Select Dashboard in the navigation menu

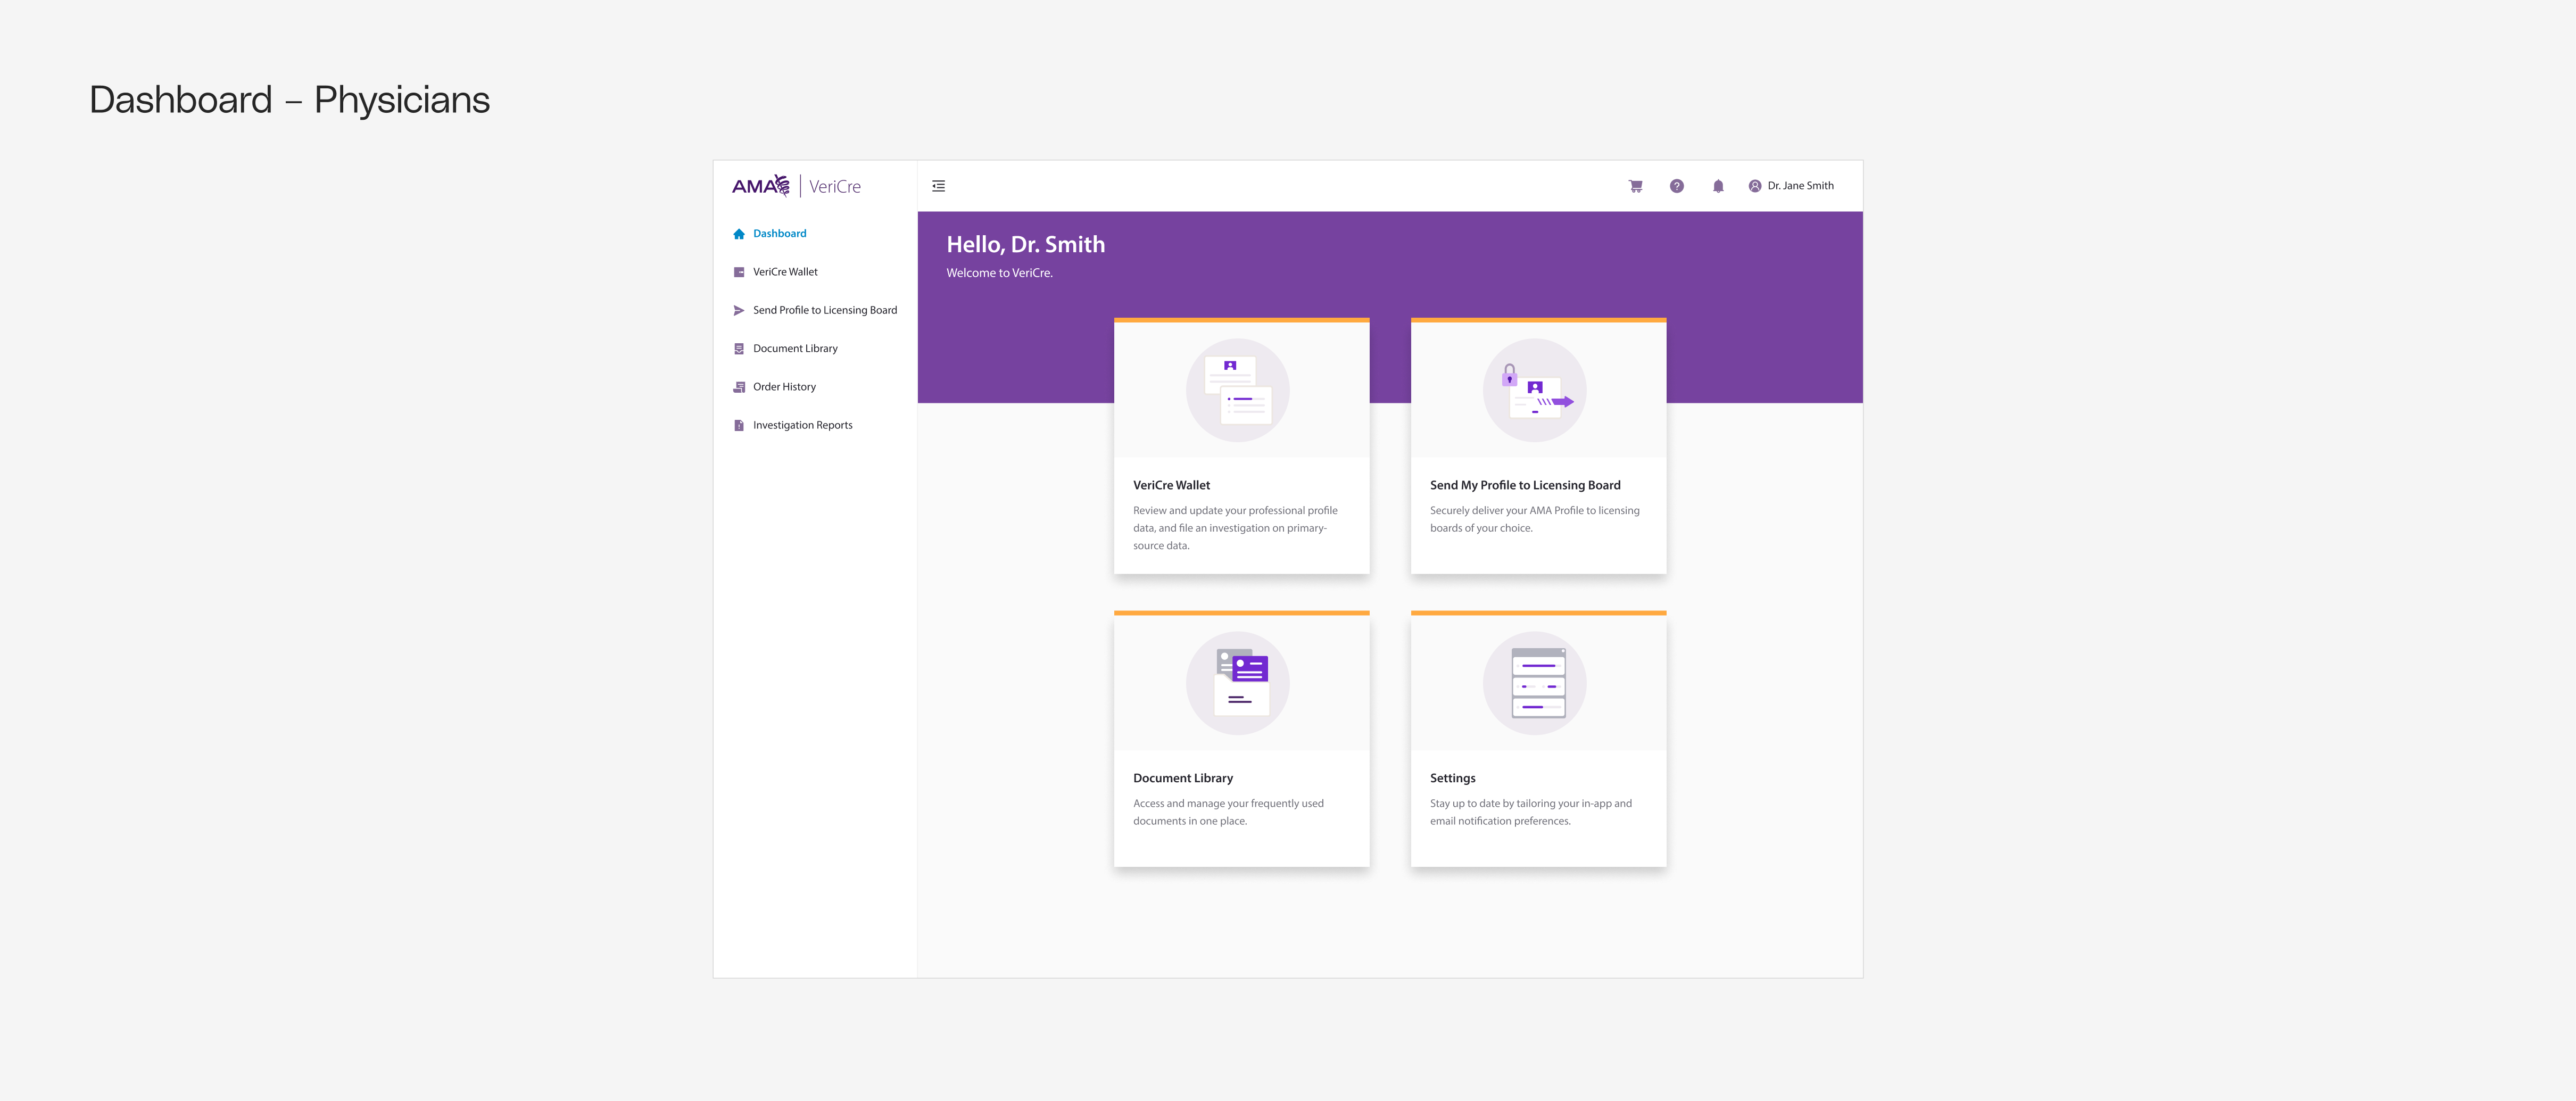coord(779,233)
